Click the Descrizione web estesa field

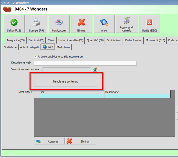67,69
